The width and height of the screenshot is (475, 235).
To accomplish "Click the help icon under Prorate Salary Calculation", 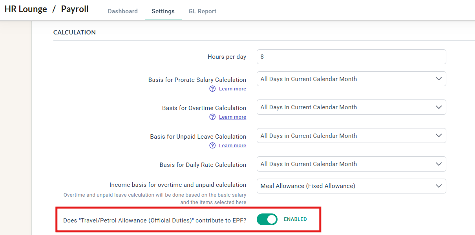I will (x=212, y=89).
